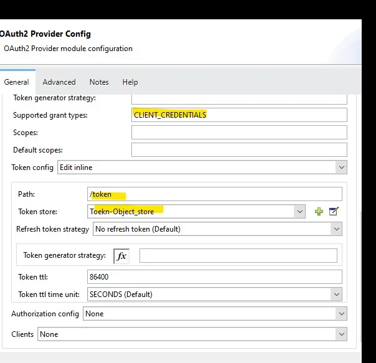The height and width of the screenshot is (363, 376).
Task: Click the 'Clients' label
Action: point(22,334)
